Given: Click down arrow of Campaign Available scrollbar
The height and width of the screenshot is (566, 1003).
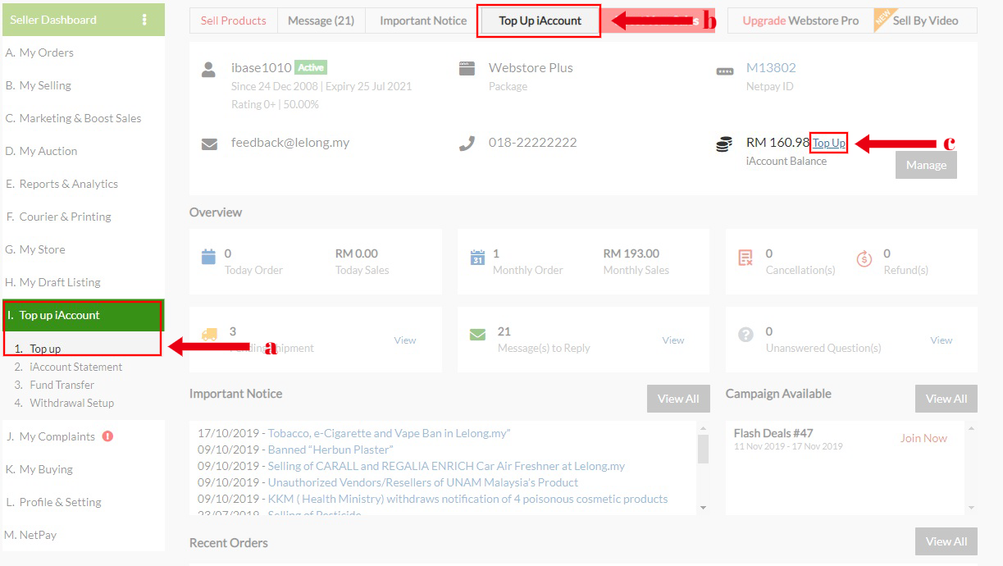Looking at the screenshot, I should point(972,508).
